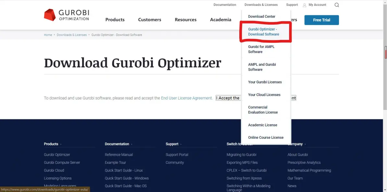Click the I Accept agreement button

256,98
